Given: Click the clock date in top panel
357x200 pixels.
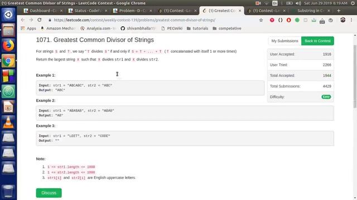Looking at the screenshot, I should [326, 3].
